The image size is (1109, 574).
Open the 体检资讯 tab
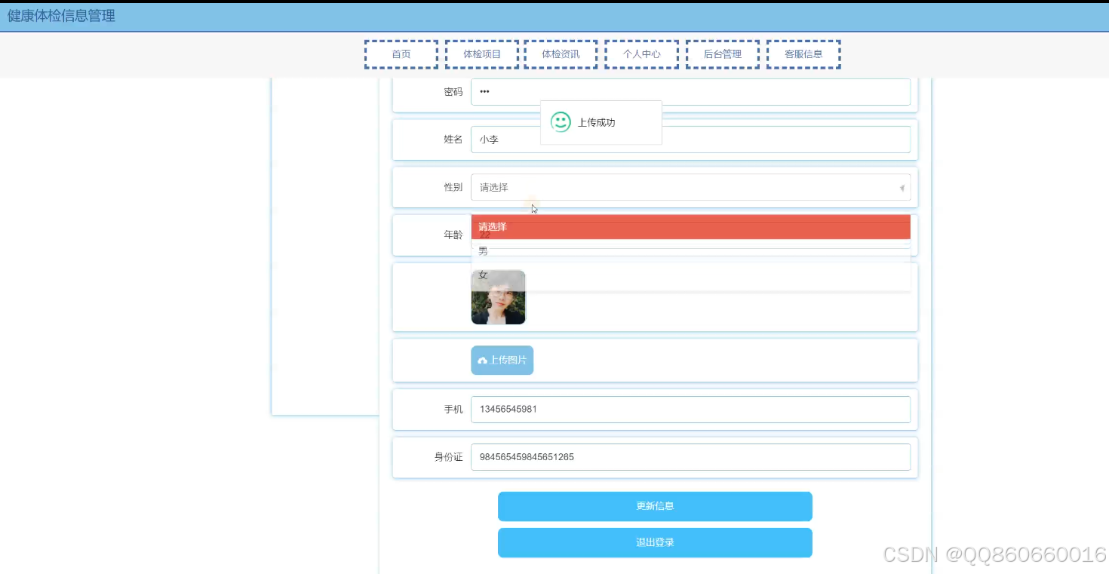tap(561, 54)
